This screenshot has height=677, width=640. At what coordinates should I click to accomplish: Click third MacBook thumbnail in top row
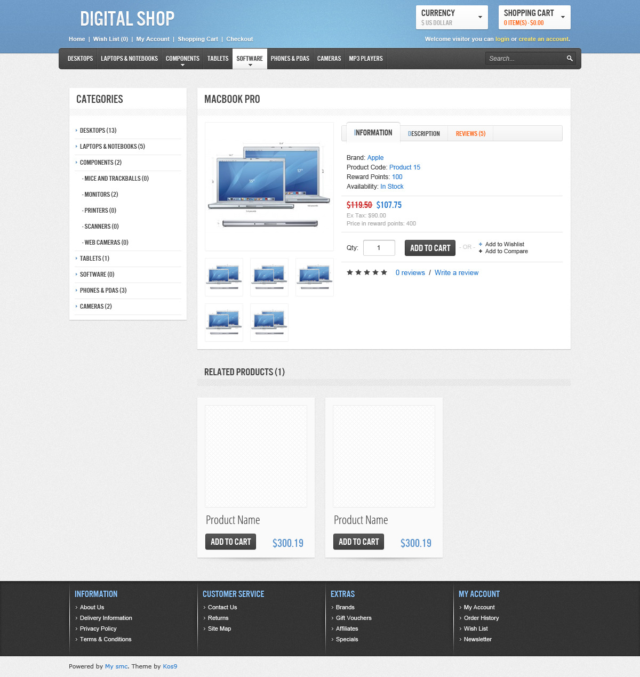pyautogui.click(x=315, y=277)
